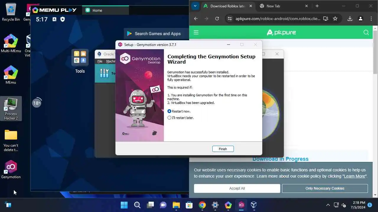This screenshot has height=212, width=378.
Task: Open Settings gear from taskbar
Action: pos(215,205)
